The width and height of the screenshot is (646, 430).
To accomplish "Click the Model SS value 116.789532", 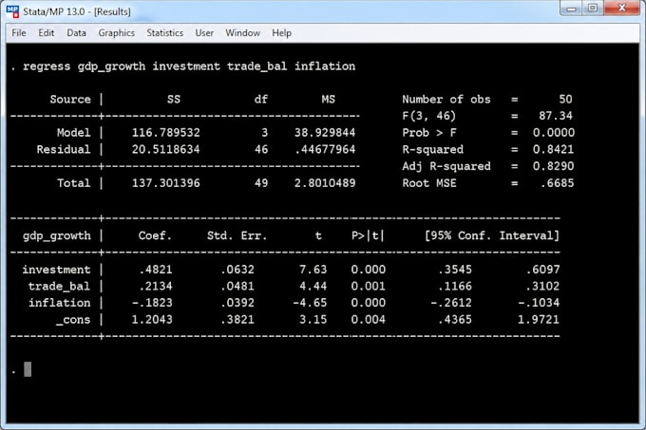I will [x=165, y=133].
